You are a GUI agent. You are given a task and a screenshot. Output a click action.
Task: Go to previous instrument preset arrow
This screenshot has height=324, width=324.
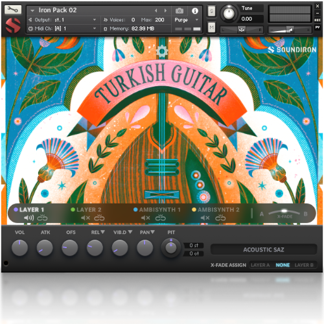tap(156, 10)
